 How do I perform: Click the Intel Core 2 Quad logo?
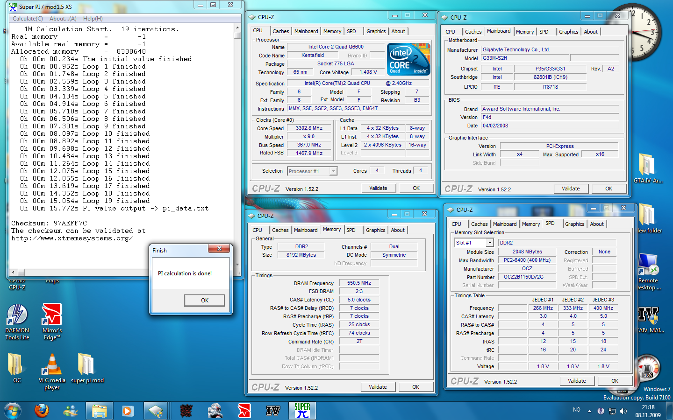tap(409, 59)
